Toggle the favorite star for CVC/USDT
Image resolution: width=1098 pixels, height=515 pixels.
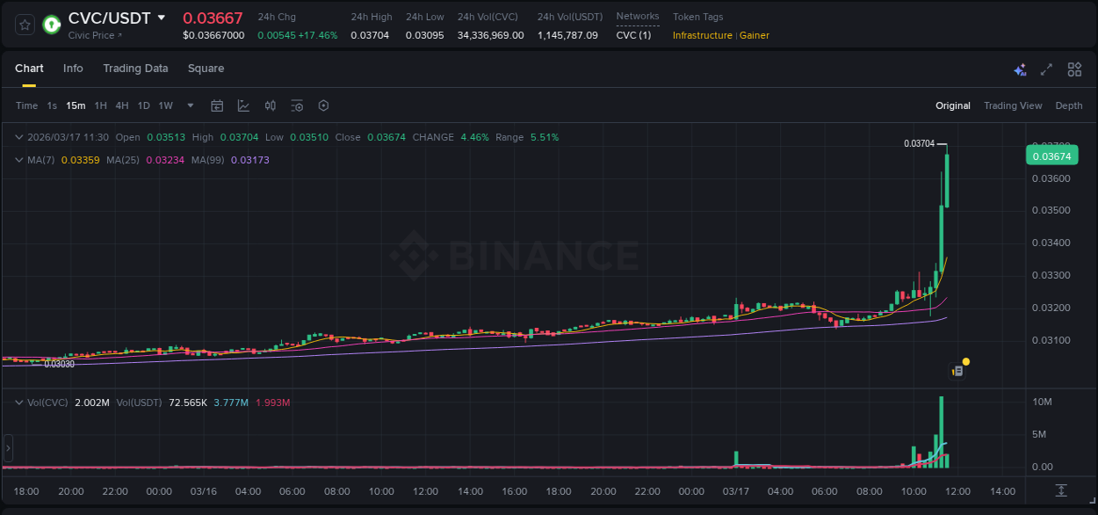click(24, 25)
